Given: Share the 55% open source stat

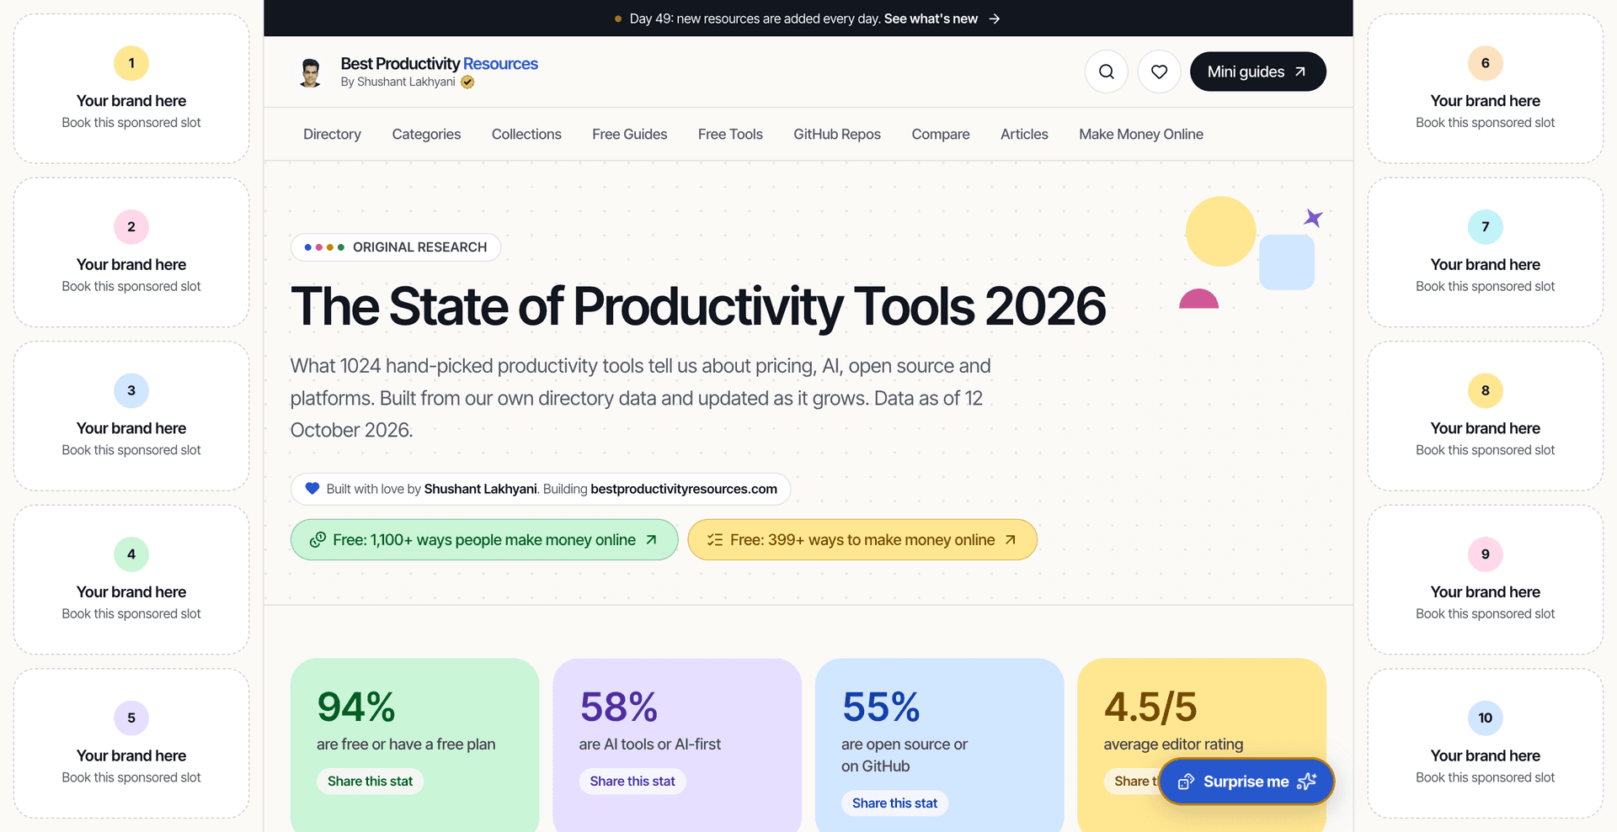Looking at the screenshot, I should (x=894, y=803).
